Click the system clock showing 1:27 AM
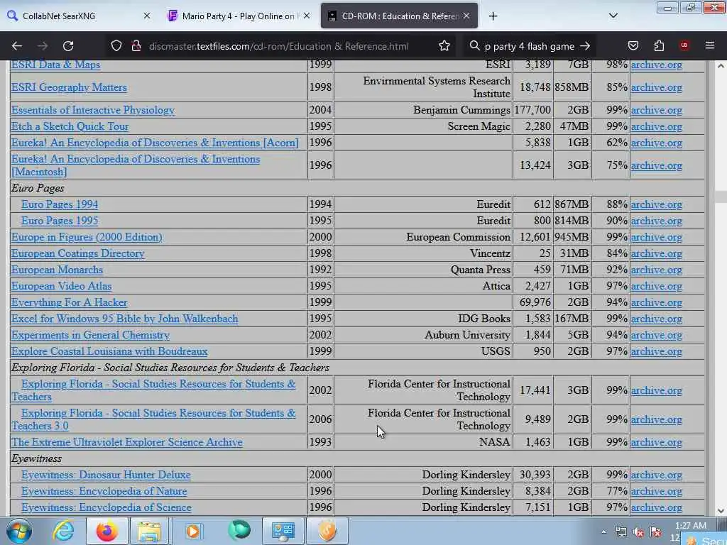 tap(691, 526)
